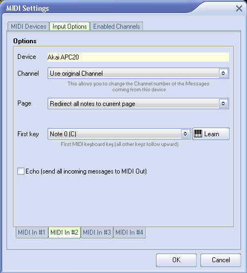Image resolution: width=247 pixels, height=273 pixels.
Task: Go to MIDI In #4 tab
Action: tap(129, 232)
